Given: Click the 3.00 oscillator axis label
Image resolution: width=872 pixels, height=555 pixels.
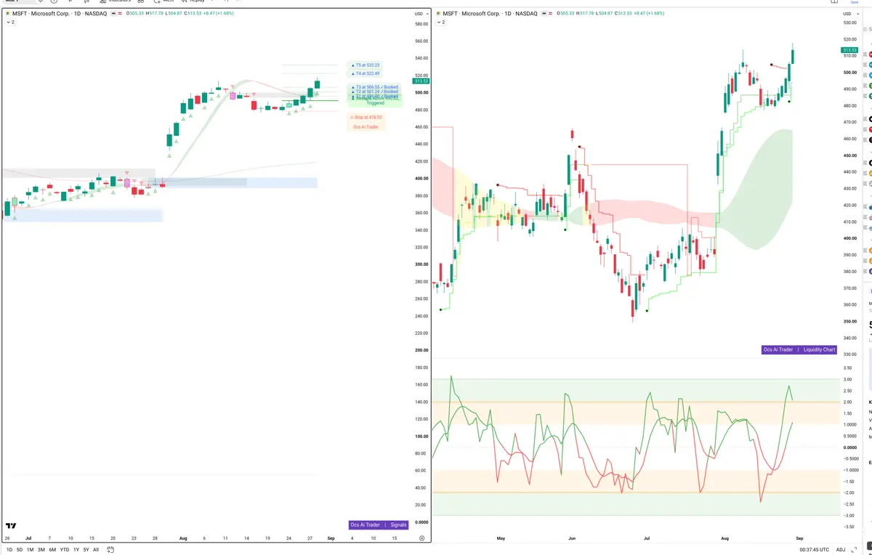Looking at the screenshot, I should [x=848, y=379].
